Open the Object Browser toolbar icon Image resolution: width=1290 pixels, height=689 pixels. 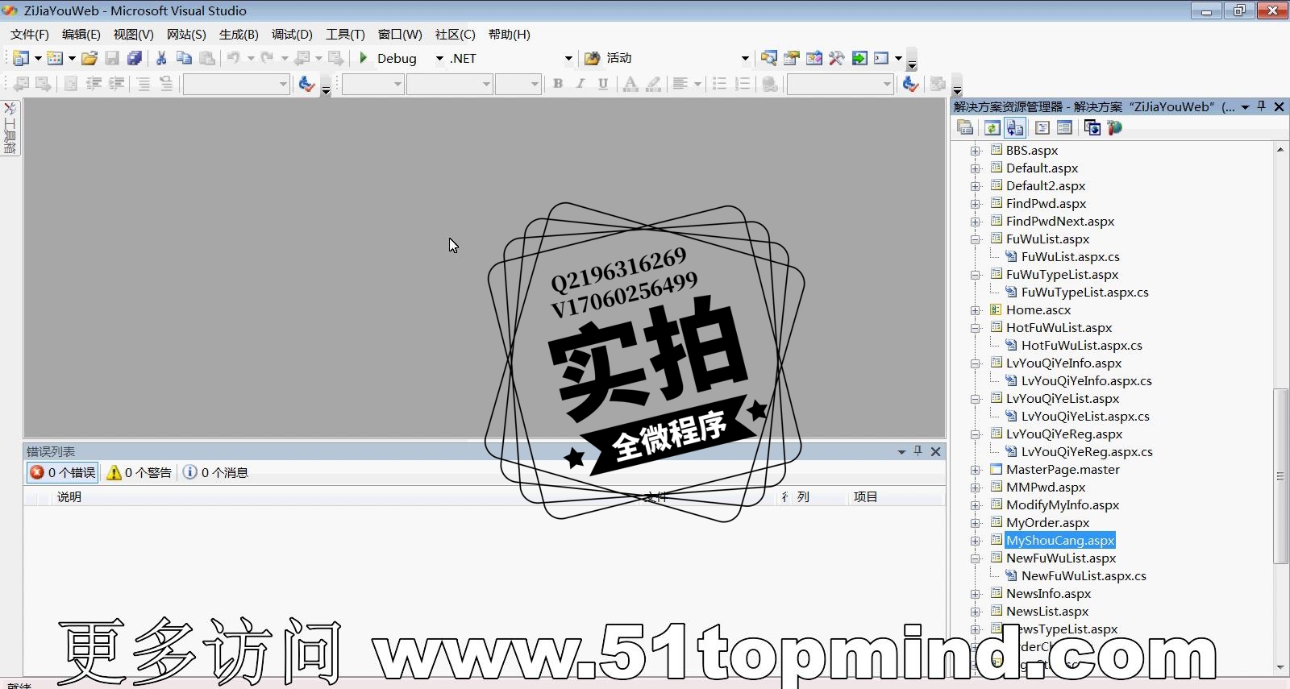pos(814,58)
